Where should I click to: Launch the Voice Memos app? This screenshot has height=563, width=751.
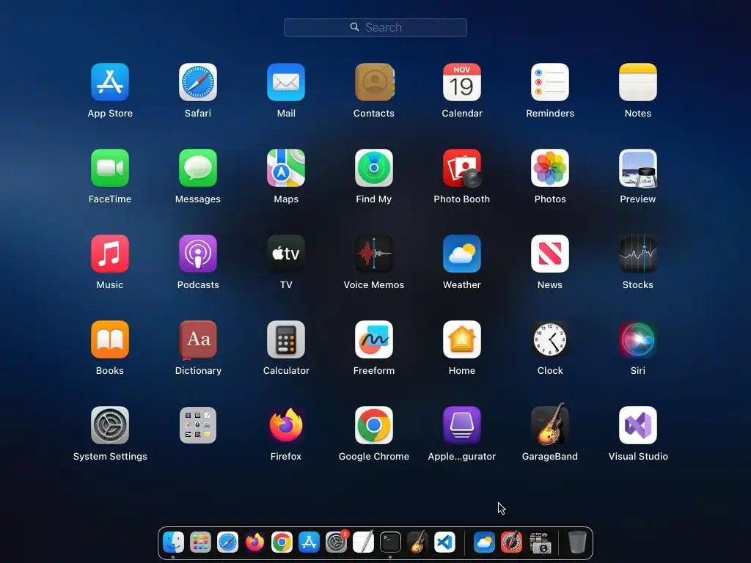click(374, 254)
